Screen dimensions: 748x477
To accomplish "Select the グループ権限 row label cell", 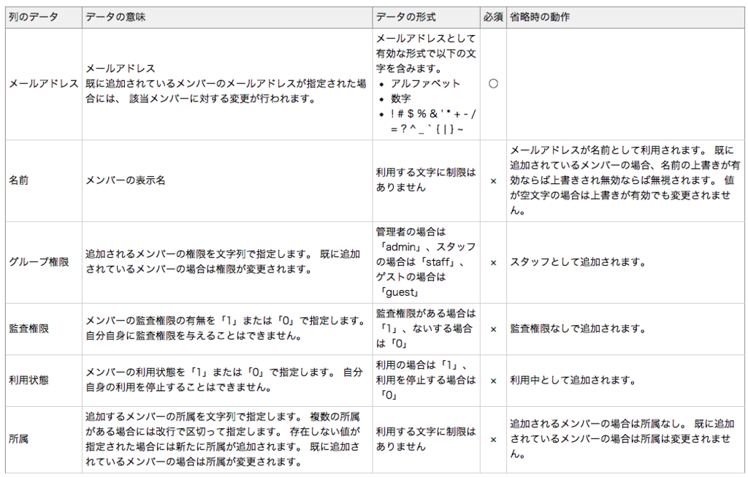I will (44, 262).
